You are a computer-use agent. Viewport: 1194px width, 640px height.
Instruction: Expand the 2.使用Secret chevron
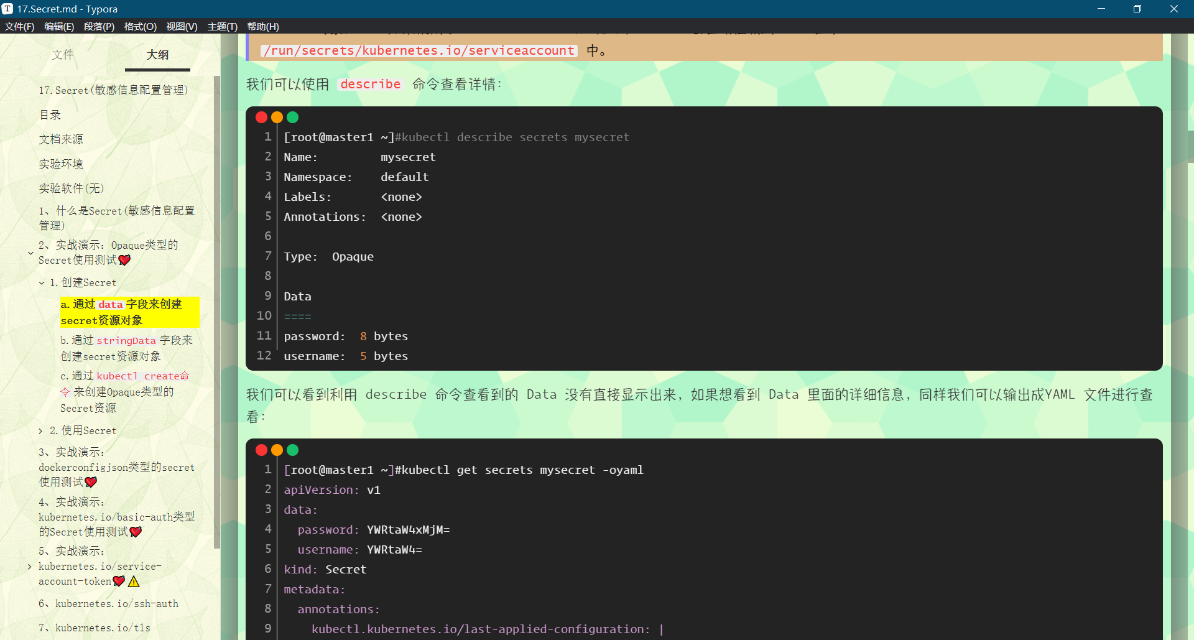40,431
